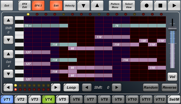Select the VT1 track tab
This screenshot has width=181, height=104.
pyautogui.click(x=7, y=99)
